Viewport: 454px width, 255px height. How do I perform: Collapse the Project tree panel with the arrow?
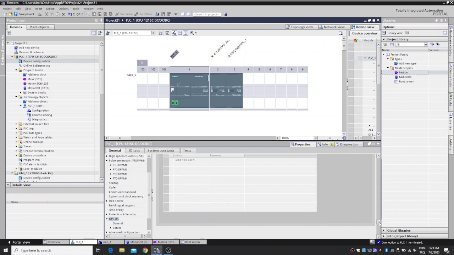coord(101,20)
